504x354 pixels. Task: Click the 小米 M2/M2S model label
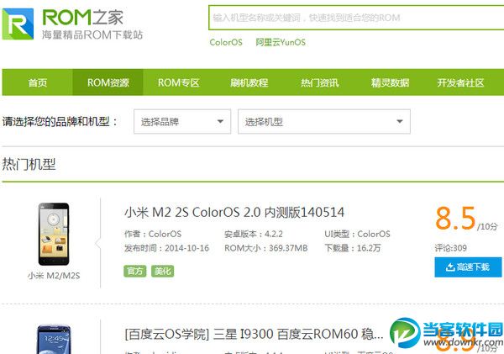(54, 276)
